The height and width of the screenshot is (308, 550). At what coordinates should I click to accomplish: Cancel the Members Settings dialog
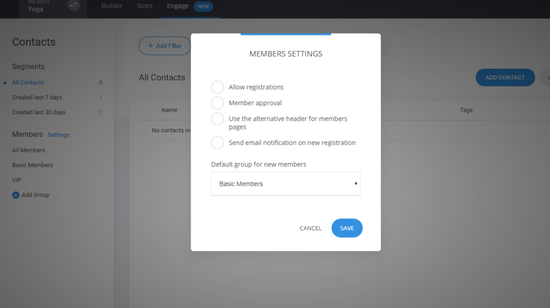(x=310, y=229)
